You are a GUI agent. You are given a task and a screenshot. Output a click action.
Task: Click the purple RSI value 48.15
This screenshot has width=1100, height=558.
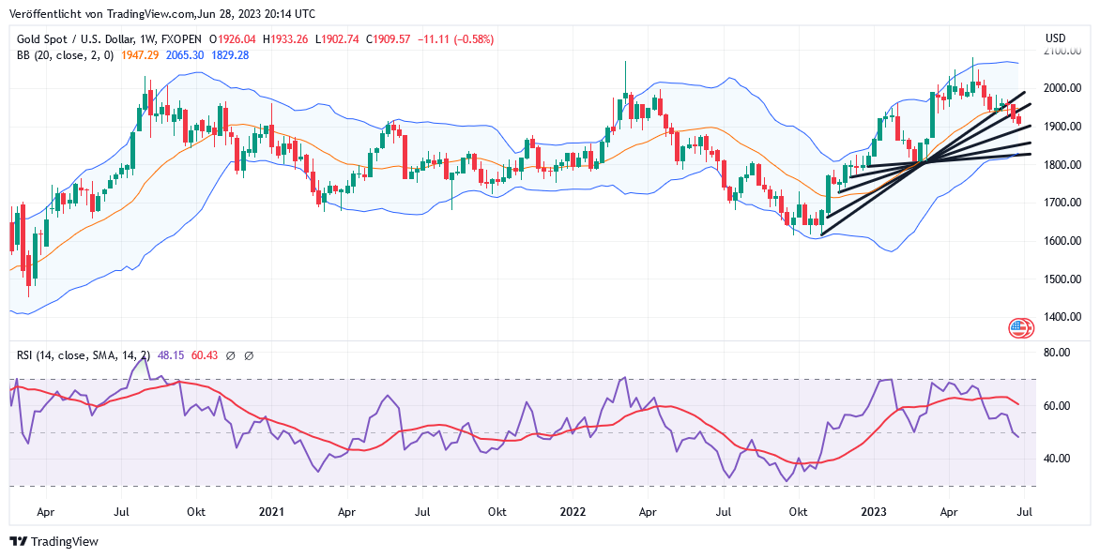pos(169,355)
